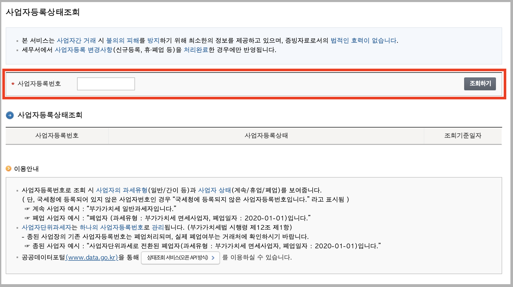Viewport: 513px width, 287px height.
Task: Select the 사업자등록번호 table column header
Action: point(57,135)
